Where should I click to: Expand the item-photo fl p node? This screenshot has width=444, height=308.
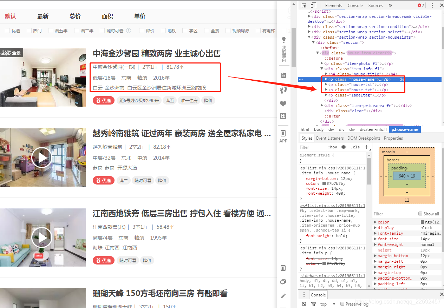coord(322,63)
